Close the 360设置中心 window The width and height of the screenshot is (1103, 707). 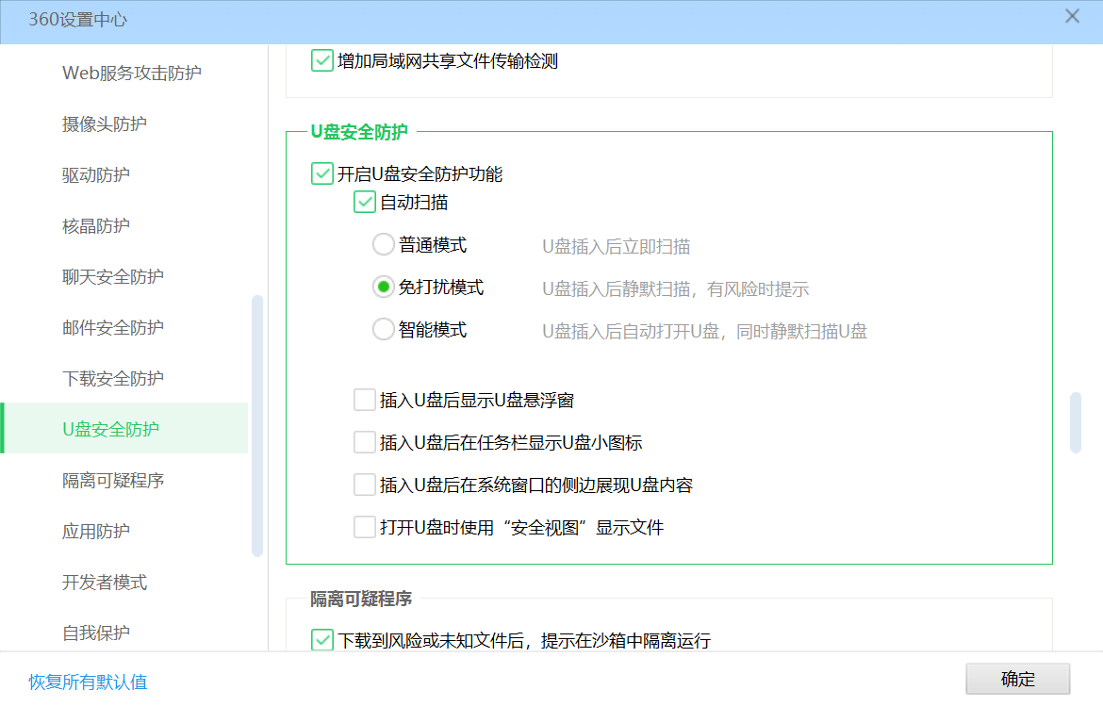point(1071,16)
